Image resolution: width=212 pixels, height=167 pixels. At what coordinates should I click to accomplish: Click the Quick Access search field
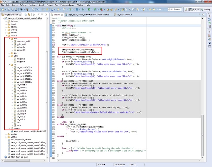pyautogui.click(x=174, y=9)
